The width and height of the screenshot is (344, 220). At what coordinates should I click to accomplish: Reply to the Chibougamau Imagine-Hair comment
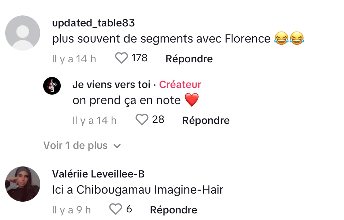pos(173,210)
